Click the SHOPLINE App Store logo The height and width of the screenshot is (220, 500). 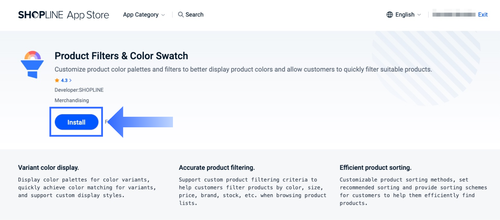coord(64,15)
